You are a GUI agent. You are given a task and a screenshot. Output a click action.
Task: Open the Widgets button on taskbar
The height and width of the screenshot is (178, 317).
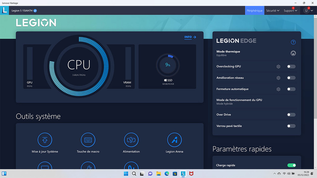[4, 173]
